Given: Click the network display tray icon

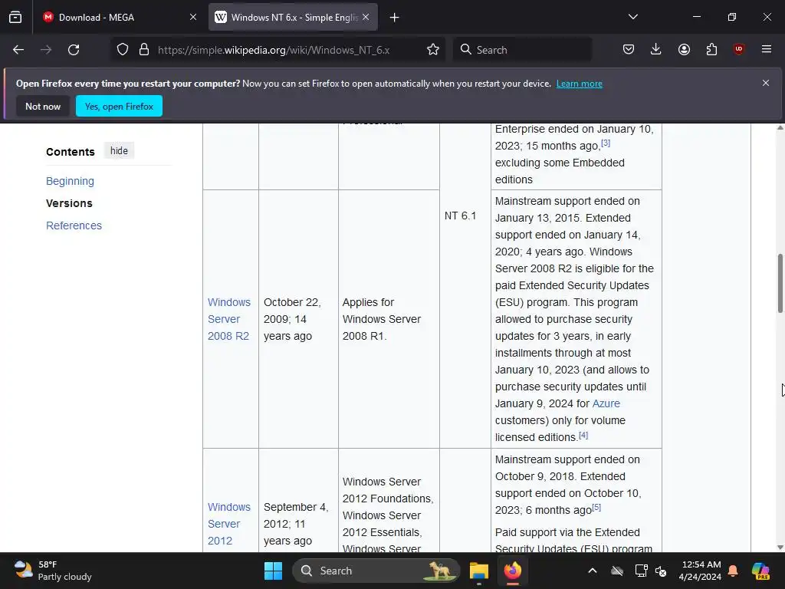Looking at the screenshot, I should [641, 571].
